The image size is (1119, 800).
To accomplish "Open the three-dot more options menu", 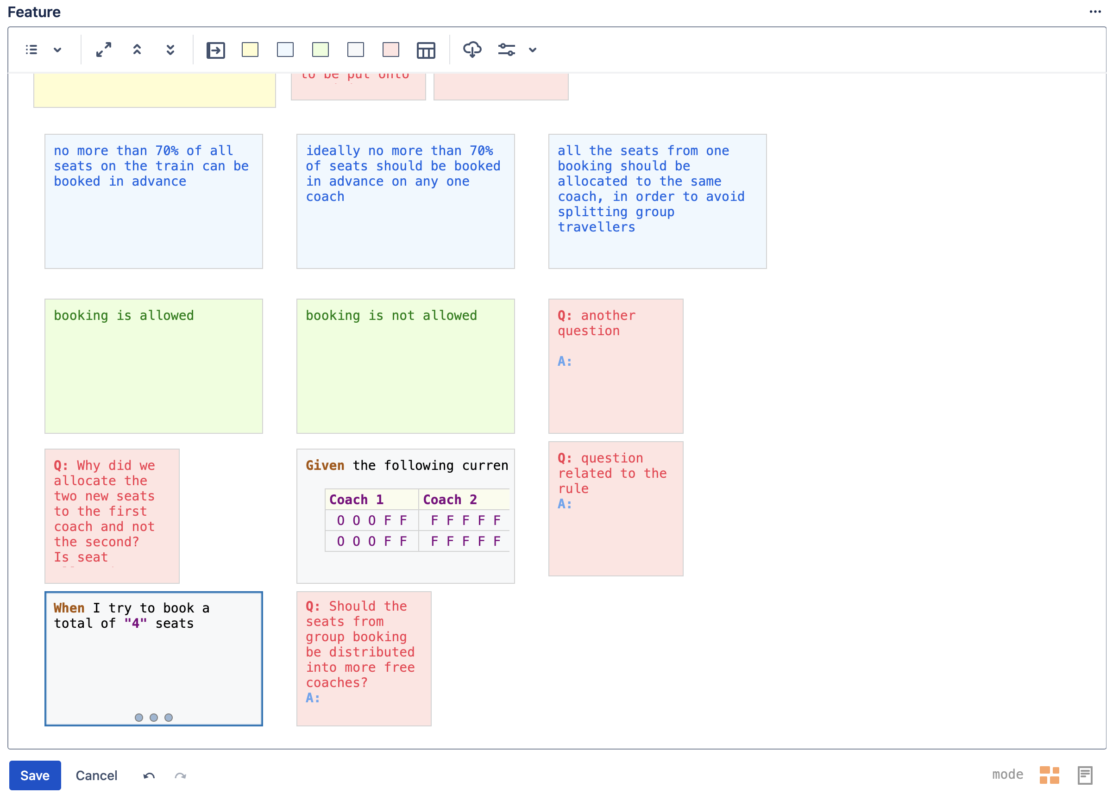I will coord(1095,12).
